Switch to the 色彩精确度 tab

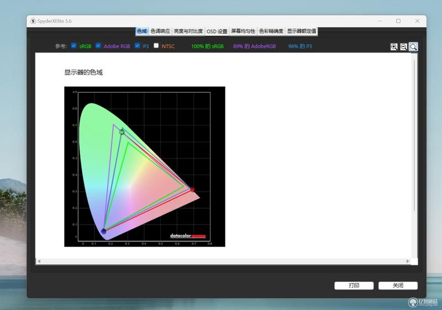(271, 31)
